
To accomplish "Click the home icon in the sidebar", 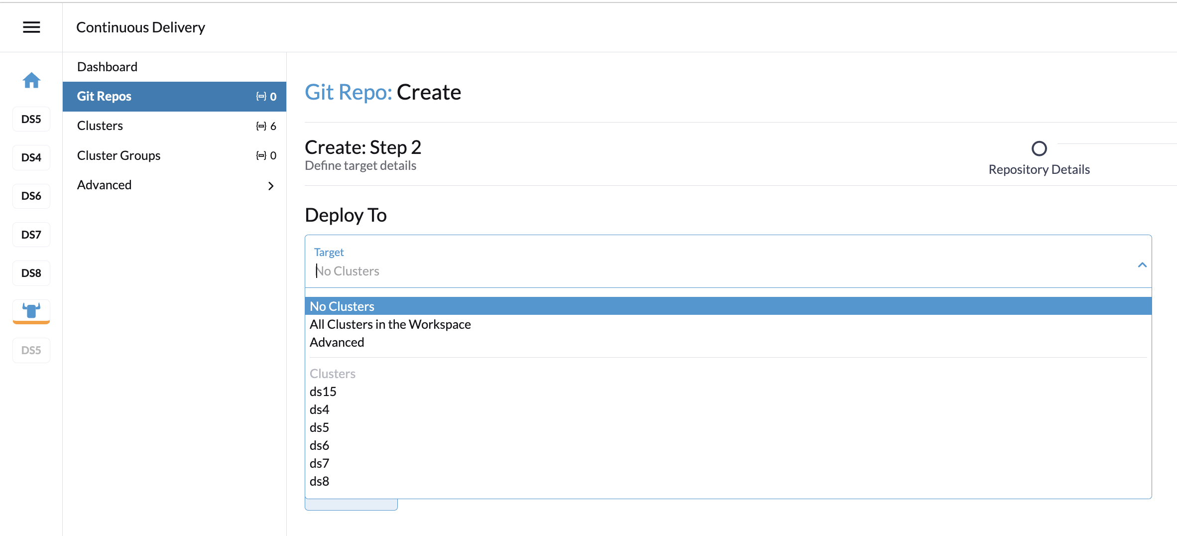I will point(31,80).
